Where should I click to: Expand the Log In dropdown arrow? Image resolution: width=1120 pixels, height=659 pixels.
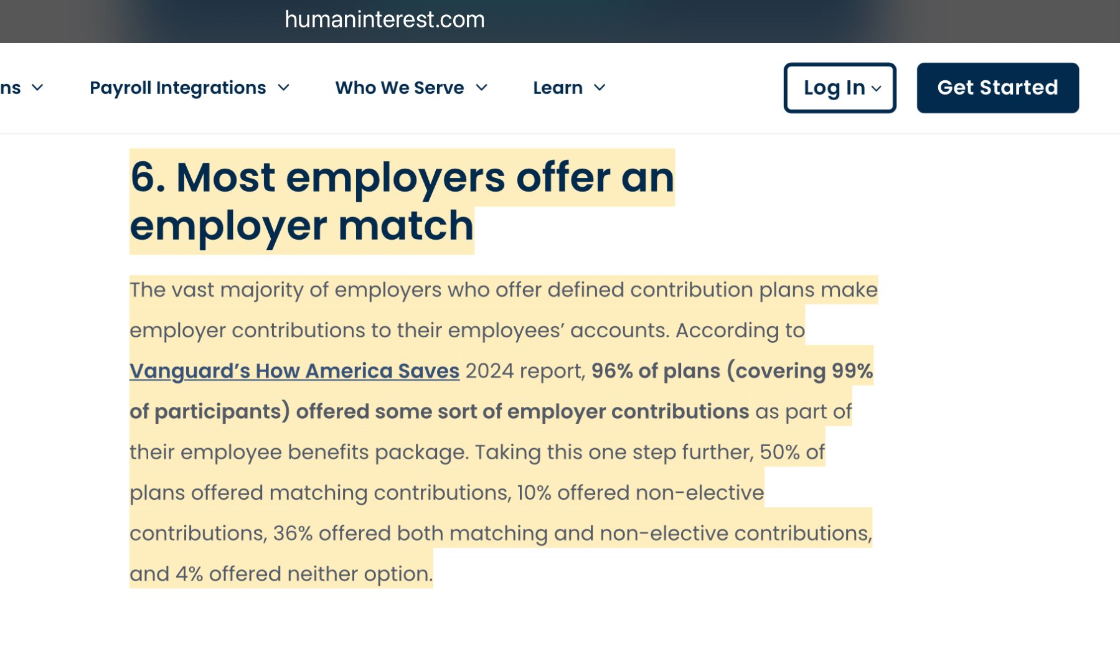(876, 88)
